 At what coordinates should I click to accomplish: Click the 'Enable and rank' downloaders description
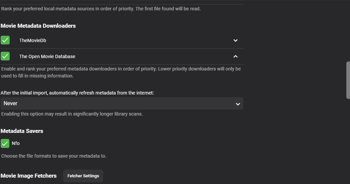(x=121, y=72)
